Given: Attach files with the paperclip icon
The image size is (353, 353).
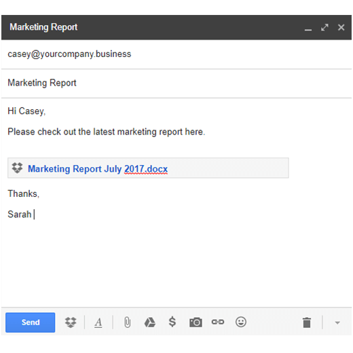Looking at the screenshot, I should [128, 322].
